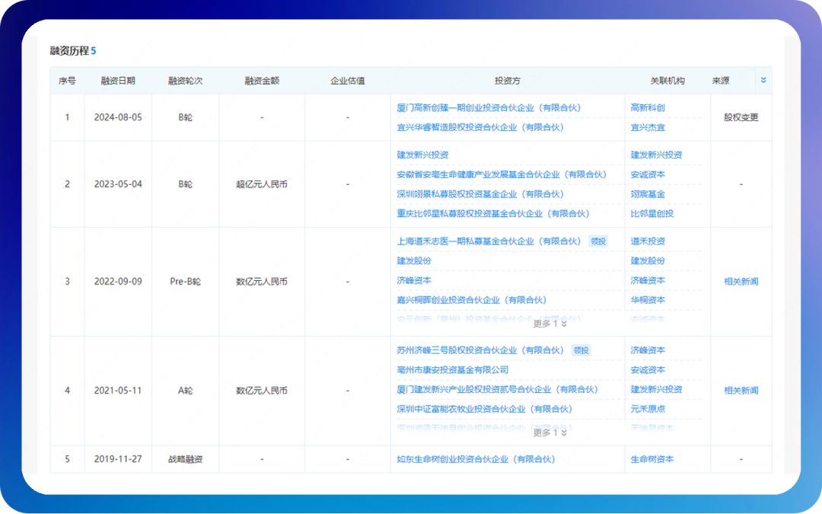Screen dimensions: 822x514
Task: Open 建发新兴投资 related institution in row 4
Action: pos(656,389)
